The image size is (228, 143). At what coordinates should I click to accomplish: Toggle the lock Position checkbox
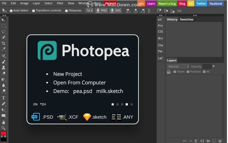pyautogui.click(x=188, y=72)
